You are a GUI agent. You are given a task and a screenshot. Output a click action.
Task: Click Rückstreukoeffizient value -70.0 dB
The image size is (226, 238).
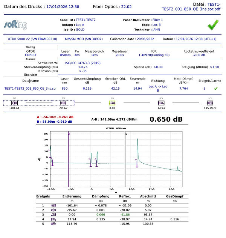click(199, 55)
